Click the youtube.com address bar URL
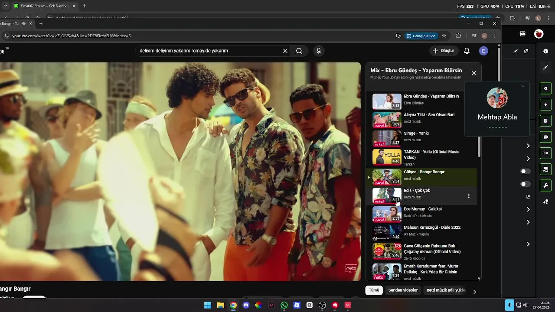Image resolution: width=555 pixels, height=312 pixels. 72,36
